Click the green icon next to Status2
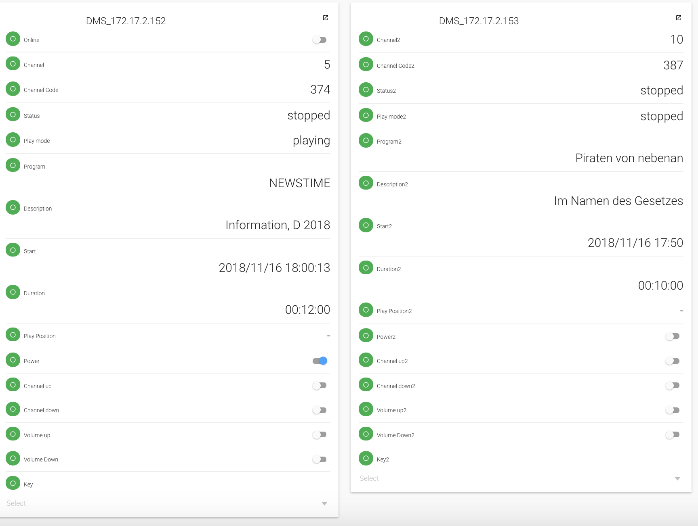The image size is (698, 526). click(x=366, y=90)
